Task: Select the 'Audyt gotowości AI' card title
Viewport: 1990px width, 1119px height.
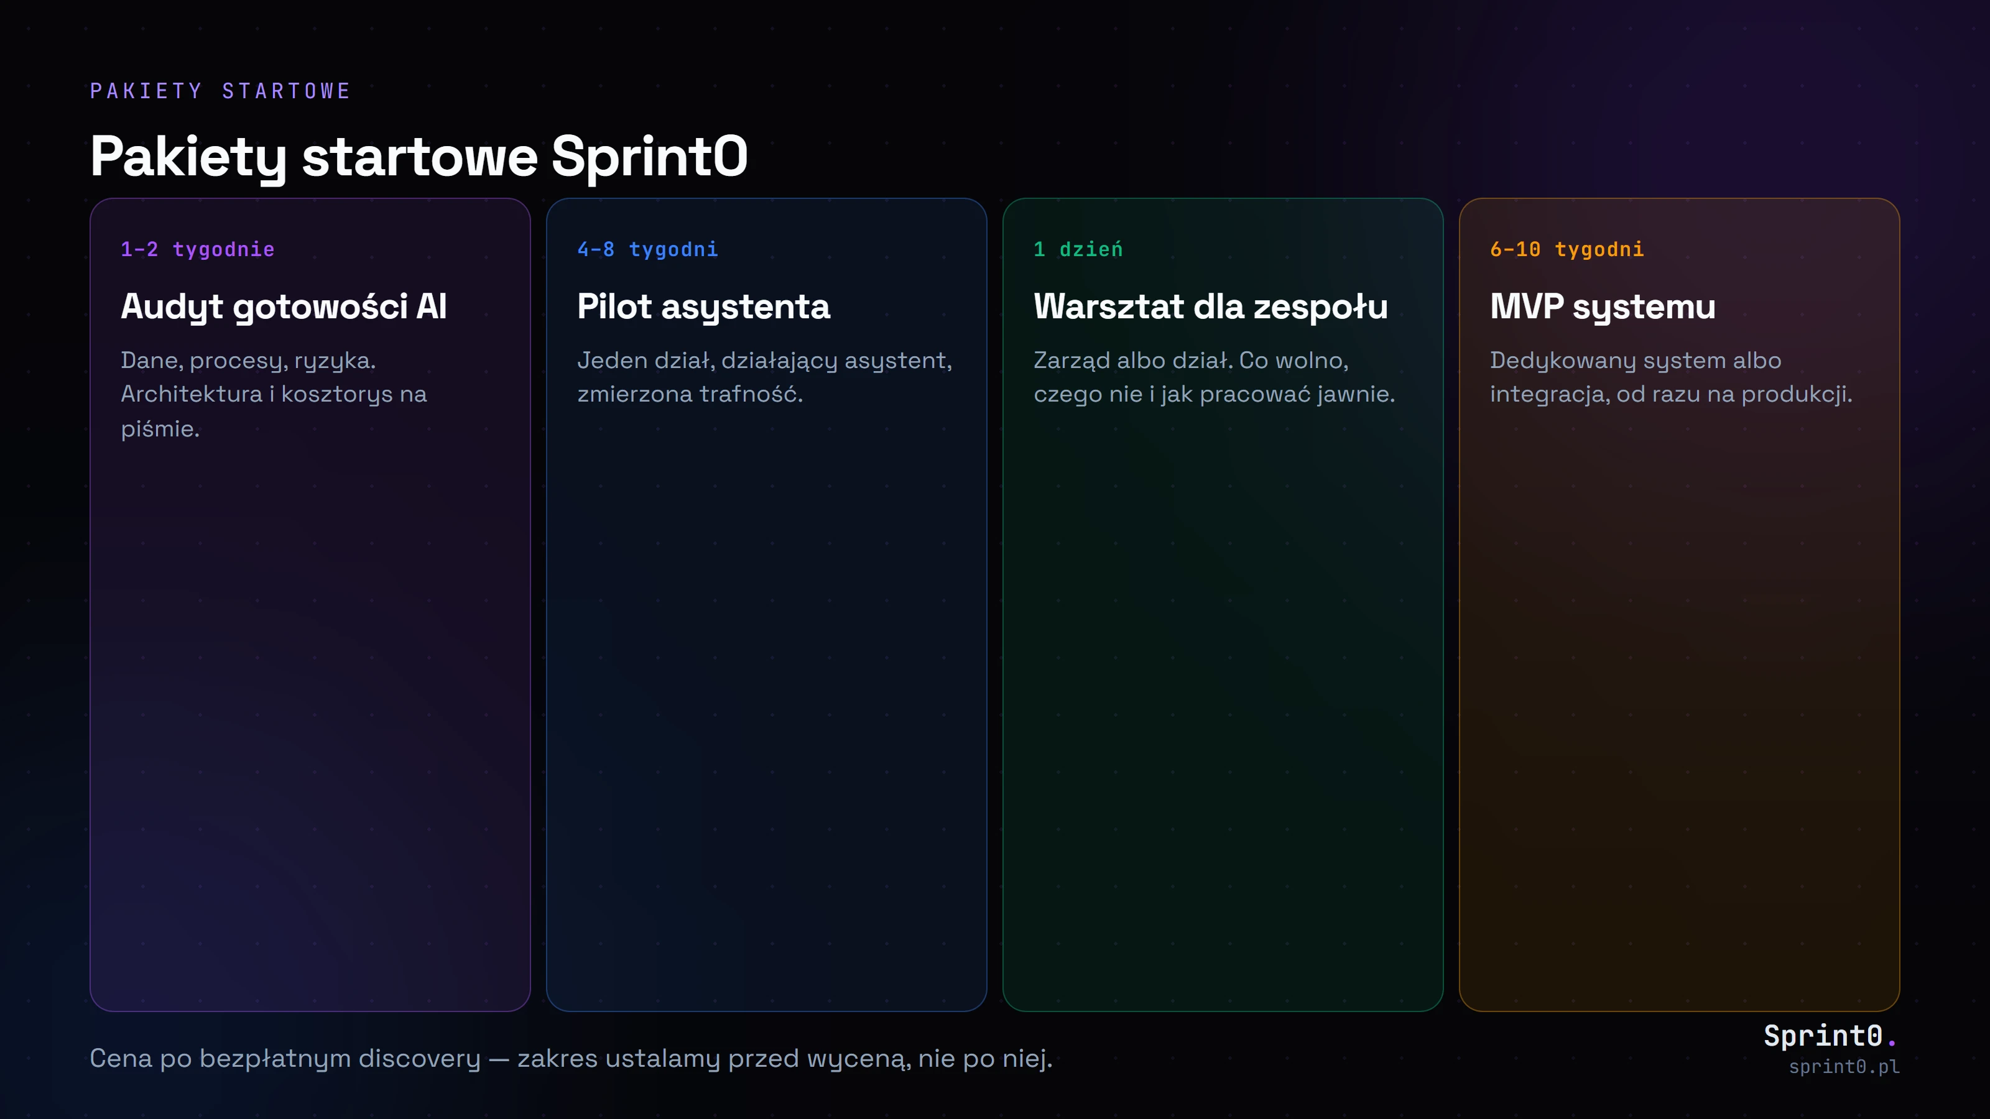Action: (284, 307)
